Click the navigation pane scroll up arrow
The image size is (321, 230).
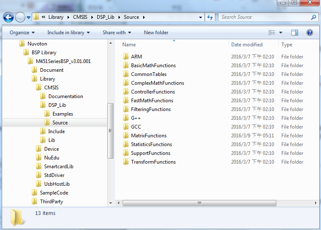coord(111,43)
